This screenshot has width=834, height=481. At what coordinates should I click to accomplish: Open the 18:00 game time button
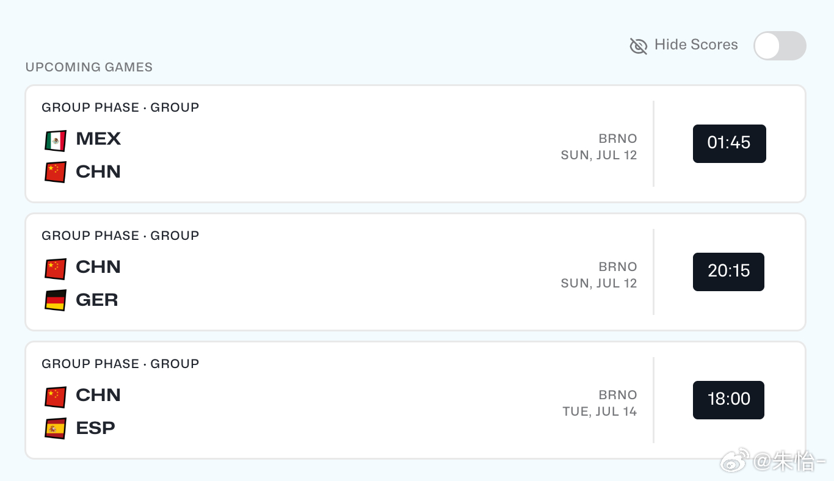coord(728,400)
